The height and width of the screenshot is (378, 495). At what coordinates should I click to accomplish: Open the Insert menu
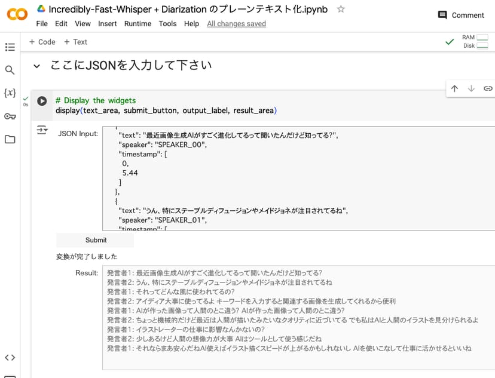point(108,24)
